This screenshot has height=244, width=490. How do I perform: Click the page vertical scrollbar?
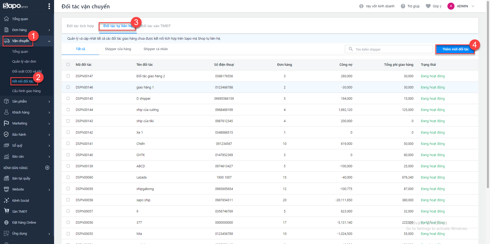(x=488, y=94)
